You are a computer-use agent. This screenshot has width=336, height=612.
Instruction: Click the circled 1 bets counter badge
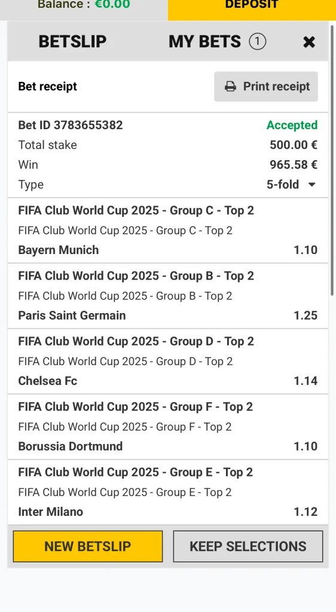[258, 41]
